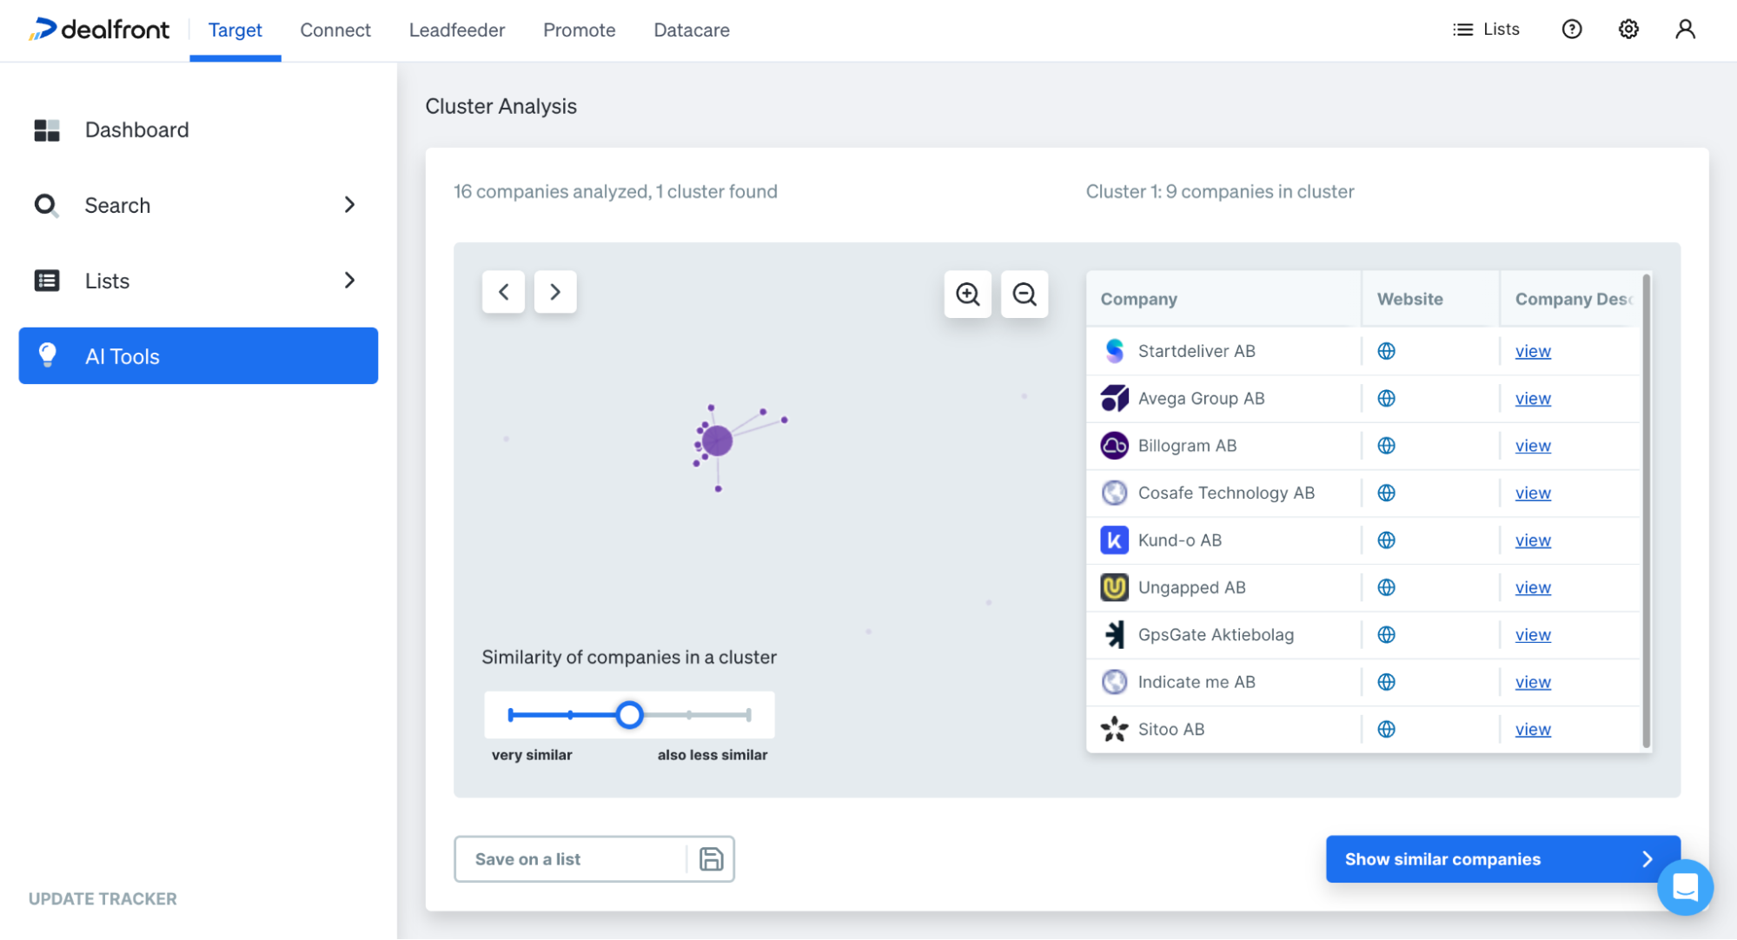Open the settings gear icon
This screenshot has height=940, width=1737.
pos(1628,29)
